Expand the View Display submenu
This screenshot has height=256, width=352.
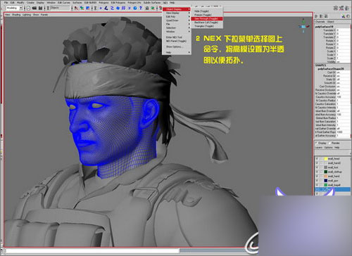tap(177, 13)
